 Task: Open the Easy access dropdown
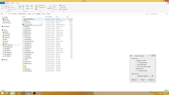pos(42,7)
